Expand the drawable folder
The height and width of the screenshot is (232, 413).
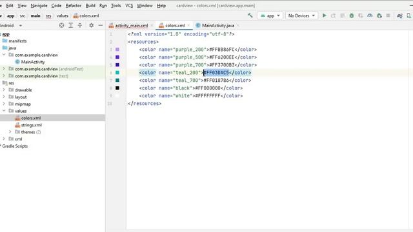4,90
